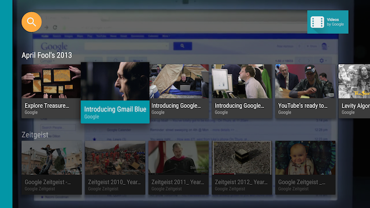Select the Zeitgeist 2010 Year card
Screen dimensions: 370x208
pos(115,168)
